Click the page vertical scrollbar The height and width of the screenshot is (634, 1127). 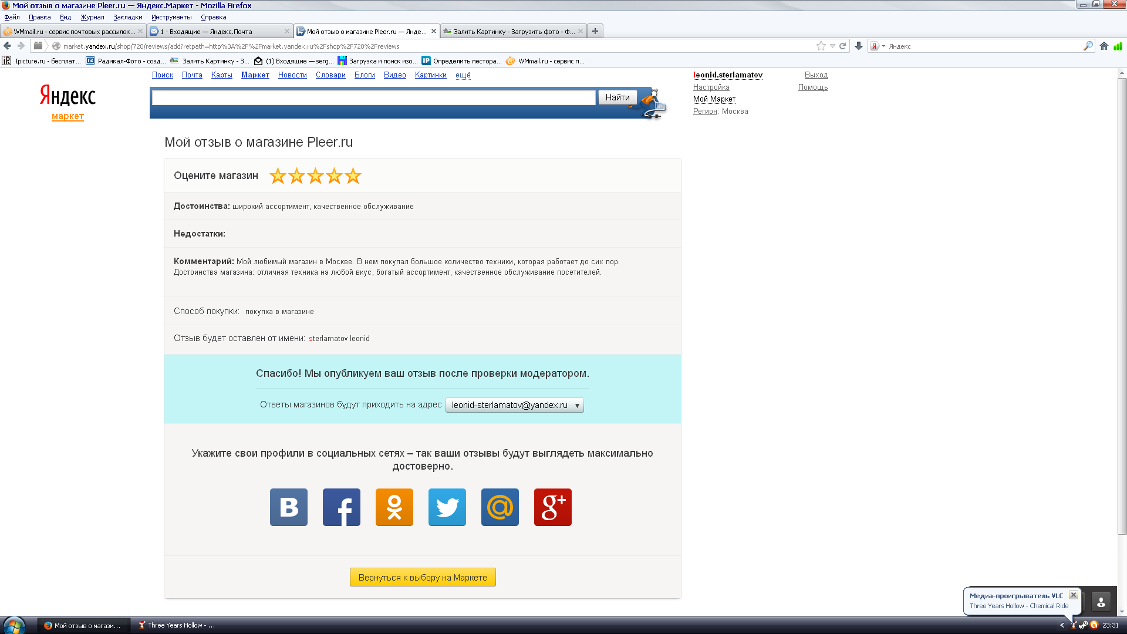pos(1122,305)
